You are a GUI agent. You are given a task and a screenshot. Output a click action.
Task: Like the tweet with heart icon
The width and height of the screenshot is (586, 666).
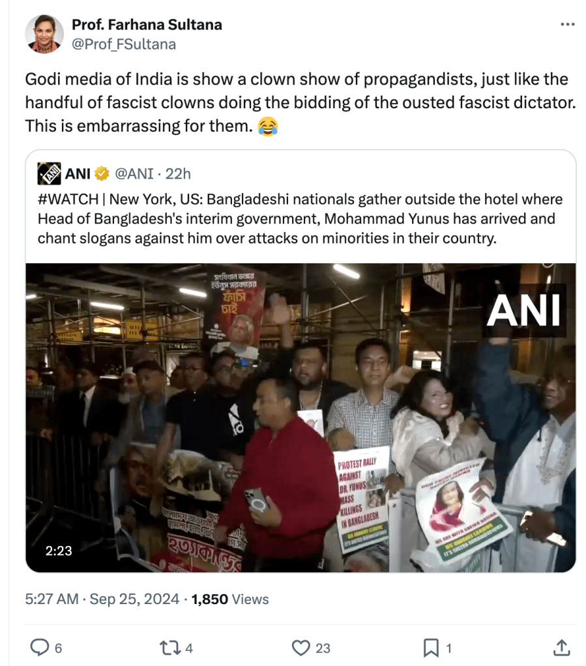(x=300, y=648)
